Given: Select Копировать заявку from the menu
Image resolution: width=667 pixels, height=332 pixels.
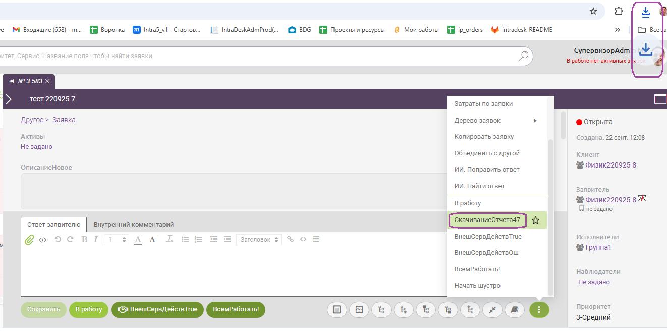Looking at the screenshot, I should point(484,137).
